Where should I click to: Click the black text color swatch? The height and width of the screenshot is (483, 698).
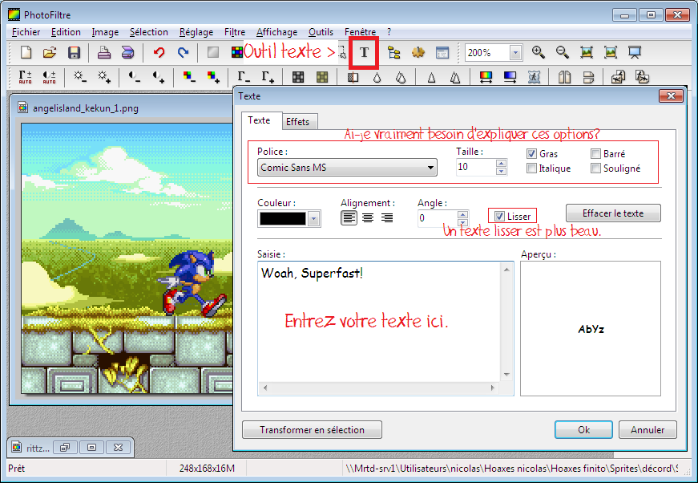click(283, 219)
